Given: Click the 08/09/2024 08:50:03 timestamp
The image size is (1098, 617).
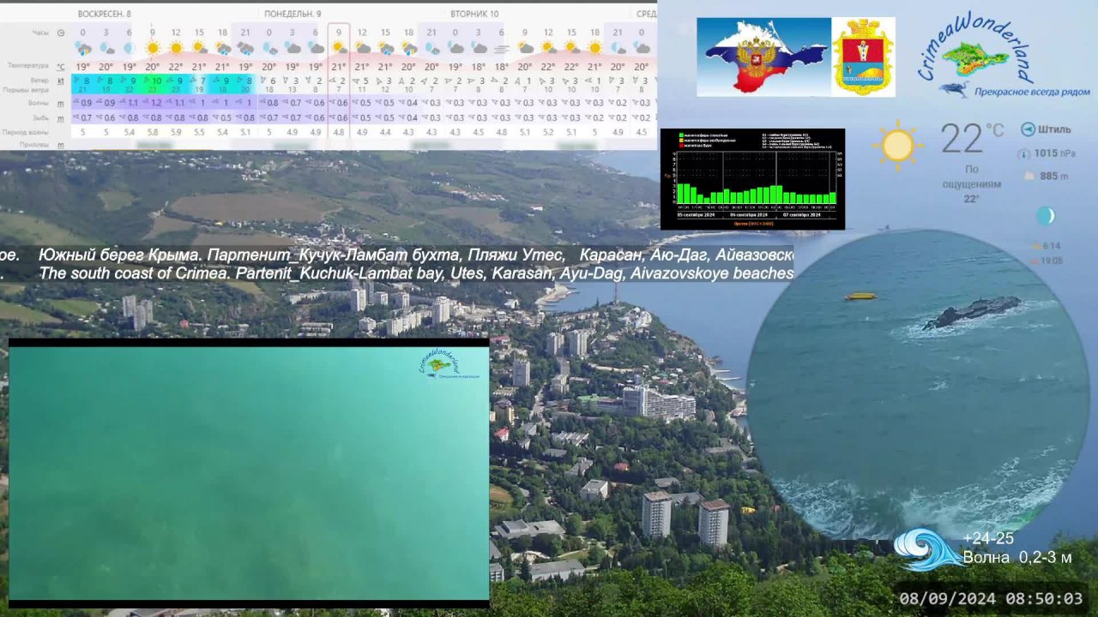Looking at the screenshot, I should (991, 598).
